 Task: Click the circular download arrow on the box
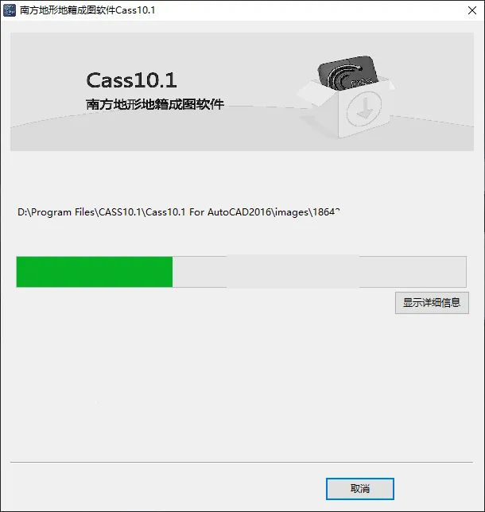(x=364, y=108)
